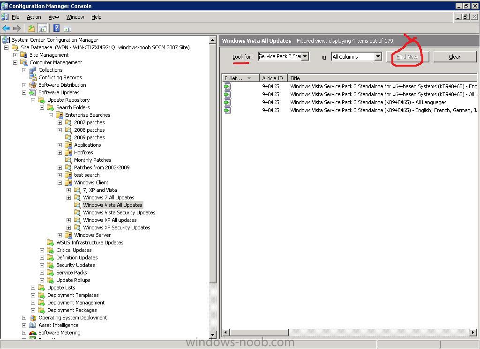480x349 pixels.
Task: Click the Up one level folder icon
Action: (31, 29)
